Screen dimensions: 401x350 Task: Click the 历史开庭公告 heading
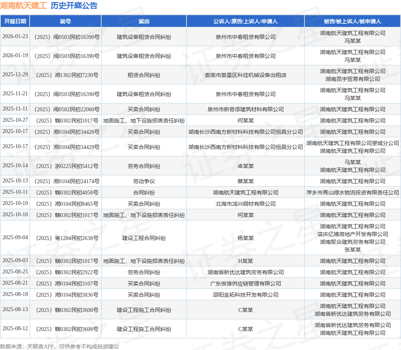coord(74,5)
